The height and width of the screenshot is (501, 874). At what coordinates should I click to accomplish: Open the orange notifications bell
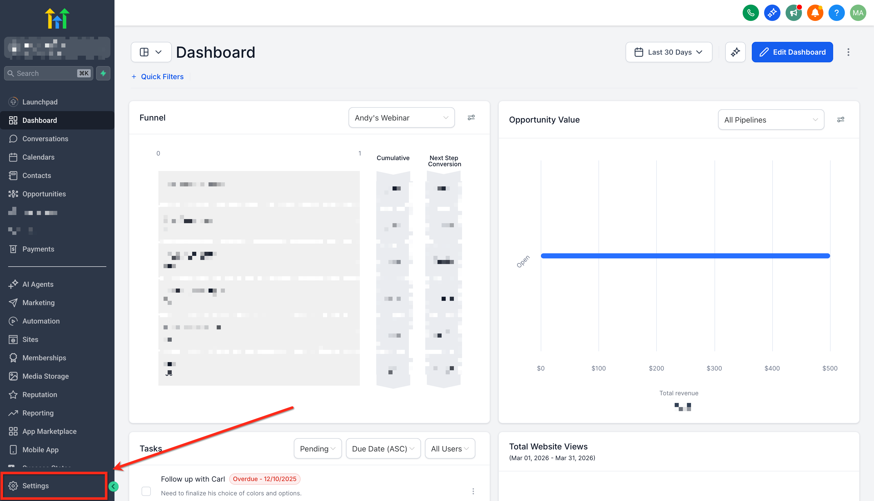(815, 13)
